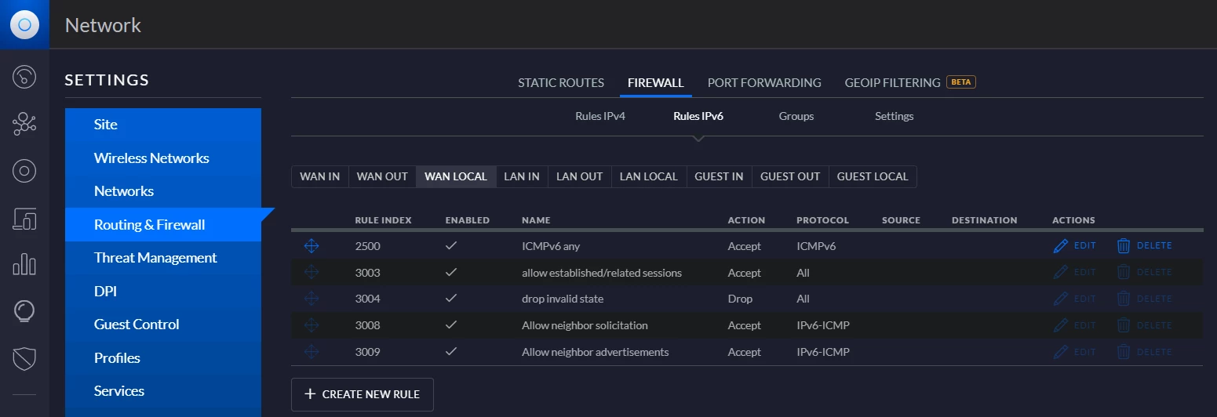1217x417 pixels.
Task: Open the Statistics bar chart icon
Action: point(24,264)
